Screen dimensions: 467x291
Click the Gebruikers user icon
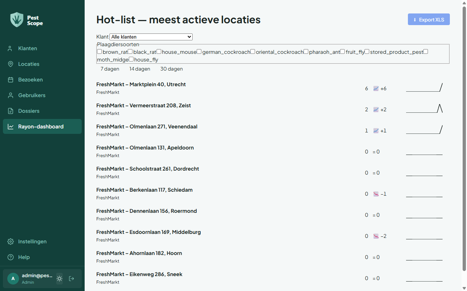point(11,95)
